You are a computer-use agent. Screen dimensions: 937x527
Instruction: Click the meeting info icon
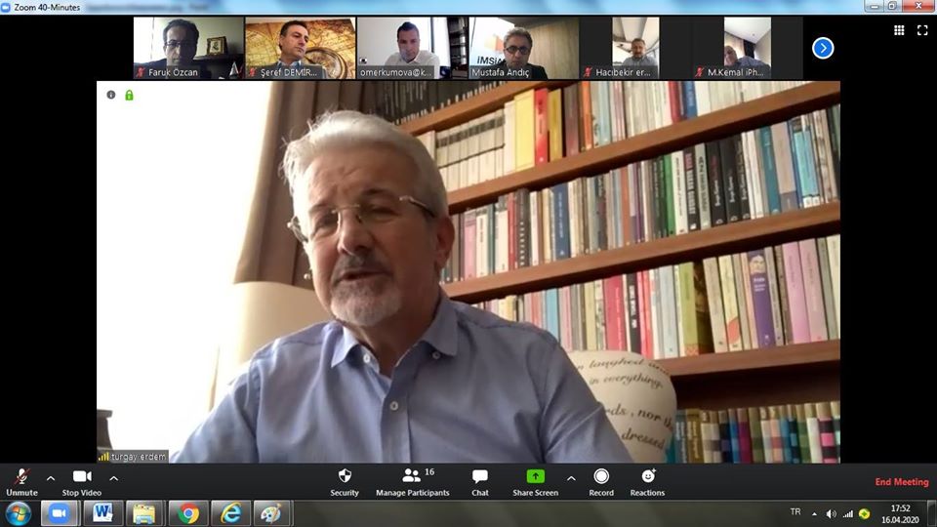[x=111, y=95]
